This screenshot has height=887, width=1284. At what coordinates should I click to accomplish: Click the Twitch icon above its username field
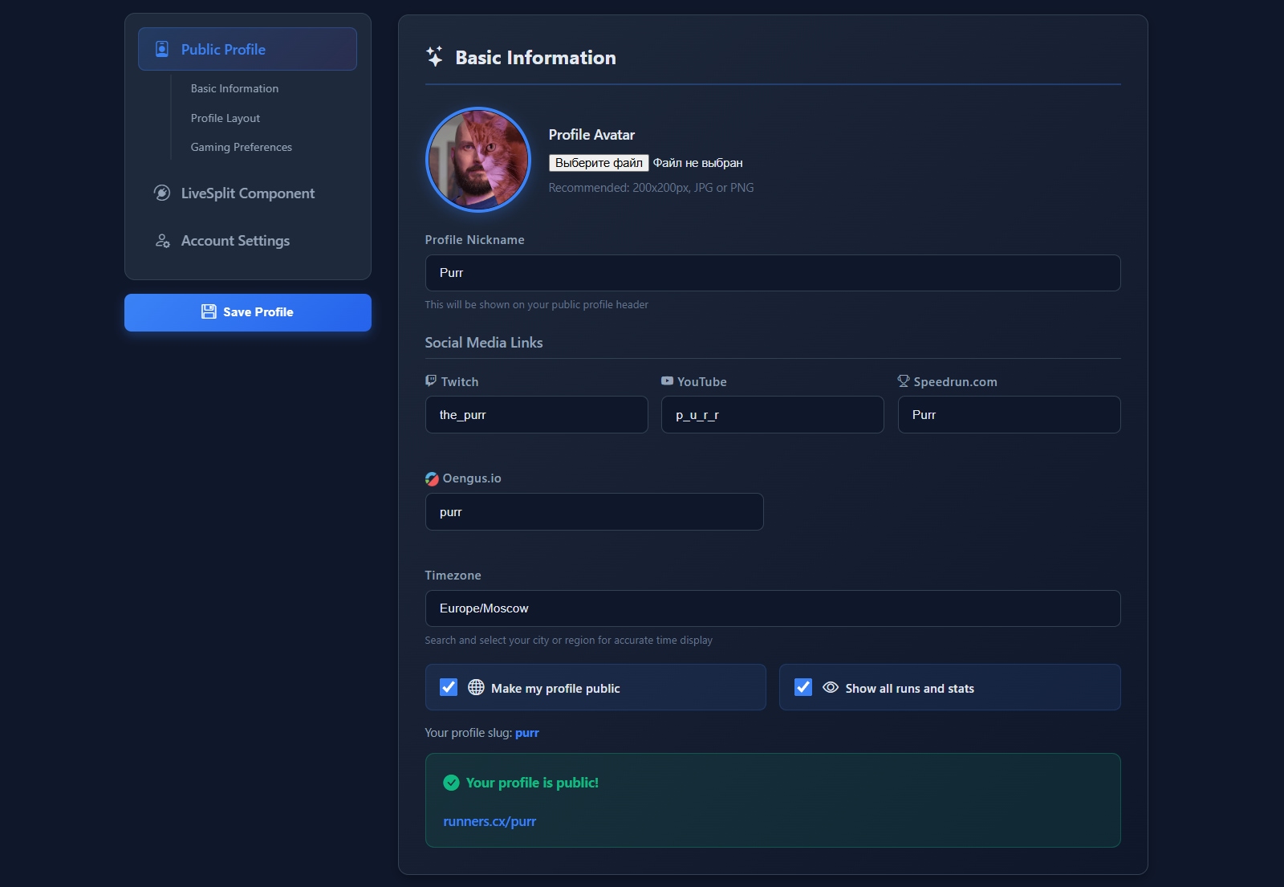click(x=430, y=380)
